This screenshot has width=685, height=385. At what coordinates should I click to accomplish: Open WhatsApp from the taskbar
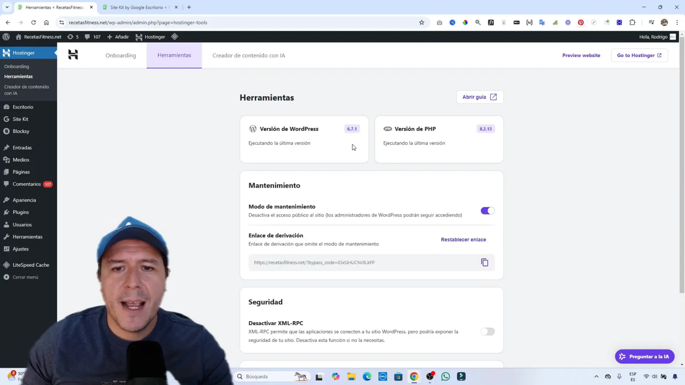[446, 376]
